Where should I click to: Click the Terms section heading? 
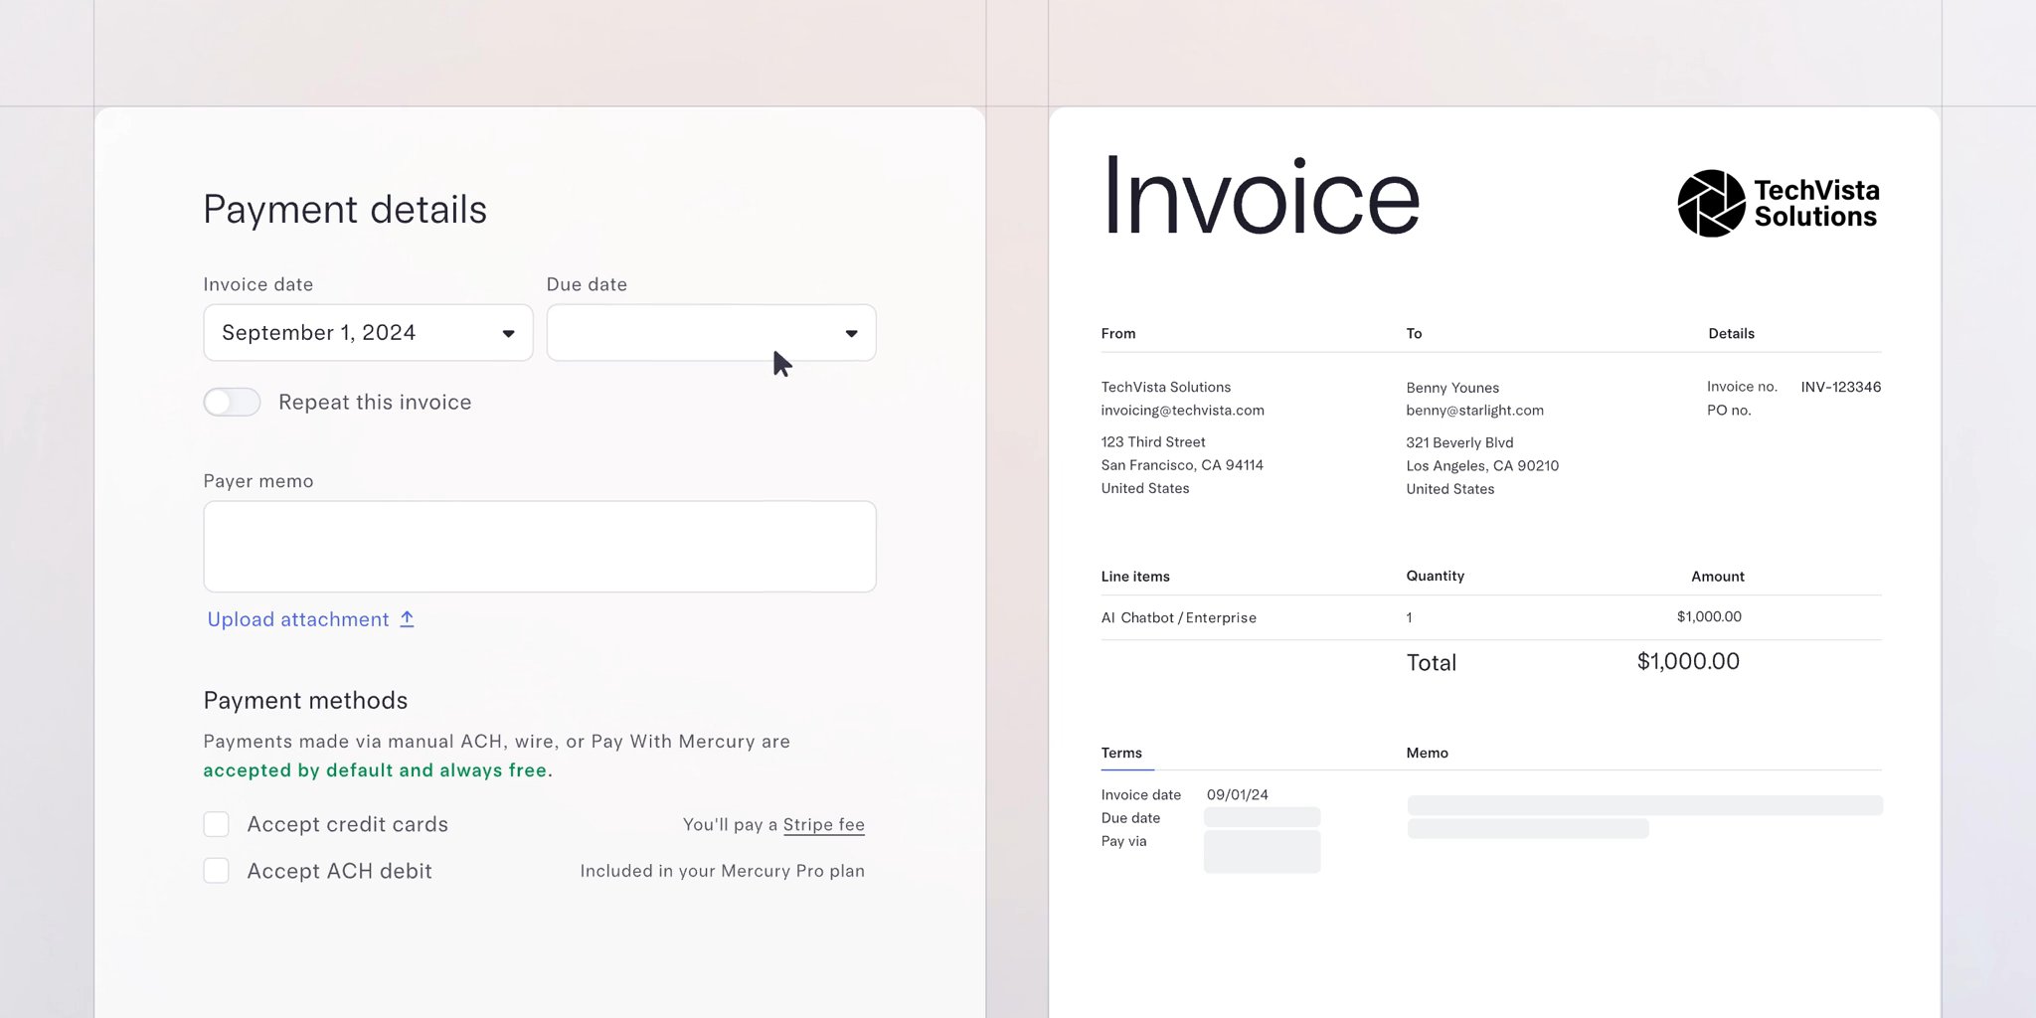coord(1122,753)
